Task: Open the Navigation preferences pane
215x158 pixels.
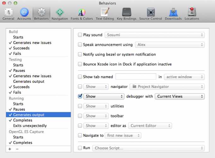Action: 60,14
